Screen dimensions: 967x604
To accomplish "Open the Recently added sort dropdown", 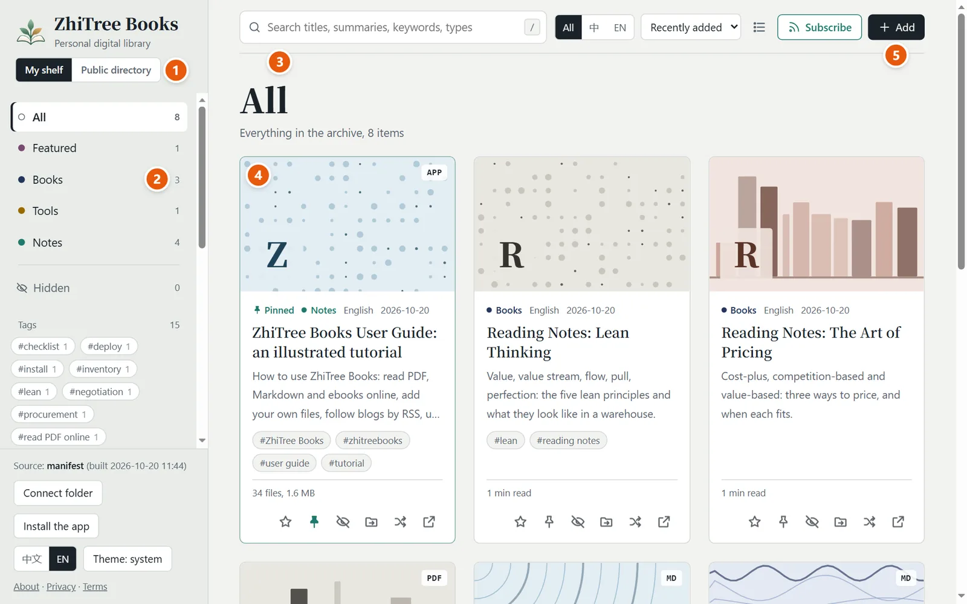I will point(691,27).
